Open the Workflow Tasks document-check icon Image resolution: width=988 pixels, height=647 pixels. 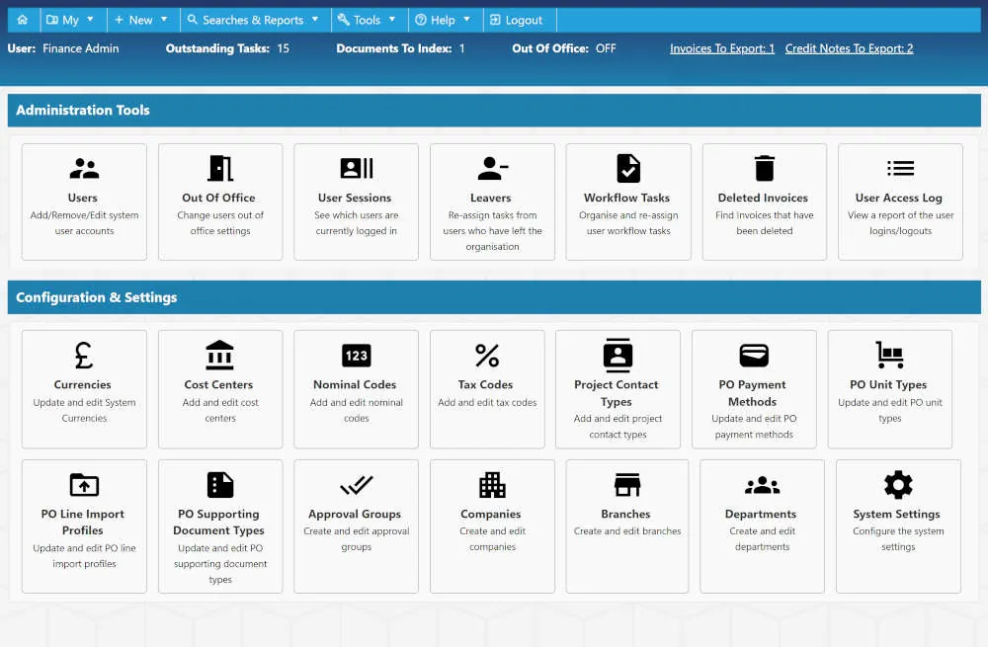click(x=628, y=168)
